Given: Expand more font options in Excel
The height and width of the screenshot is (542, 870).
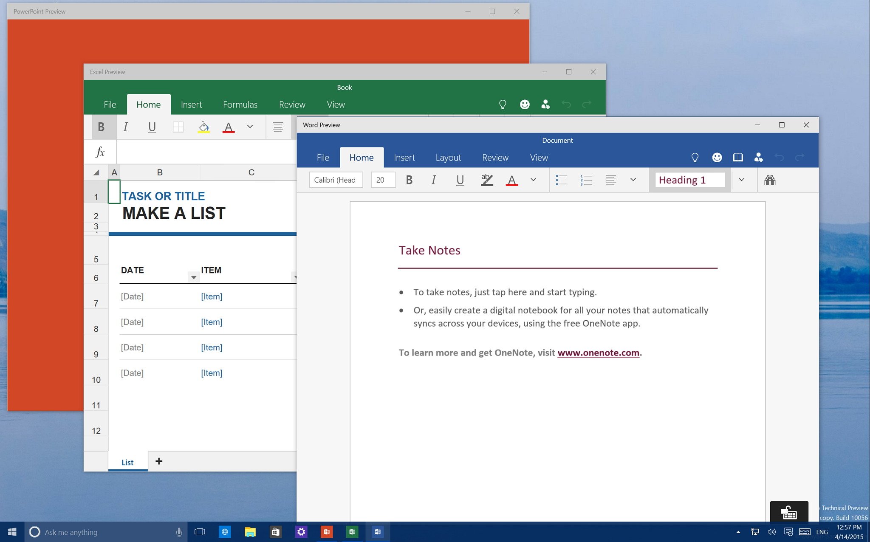Looking at the screenshot, I should 250,127.
